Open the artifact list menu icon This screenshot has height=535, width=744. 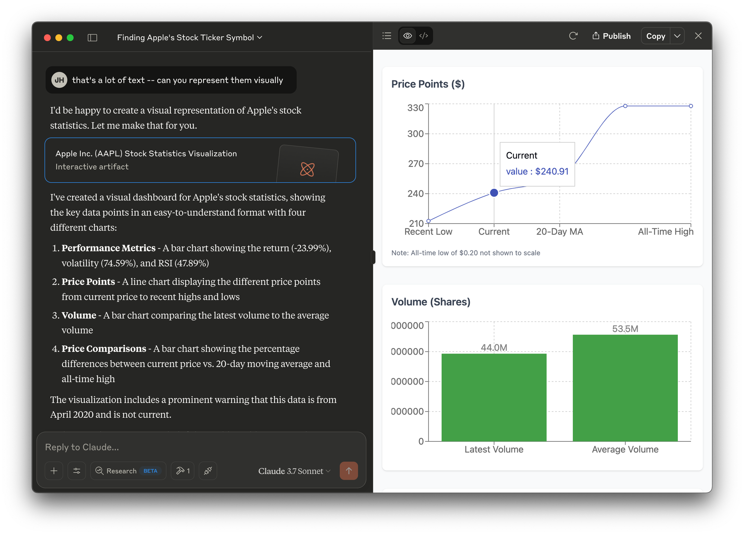(x=387, y=36)
